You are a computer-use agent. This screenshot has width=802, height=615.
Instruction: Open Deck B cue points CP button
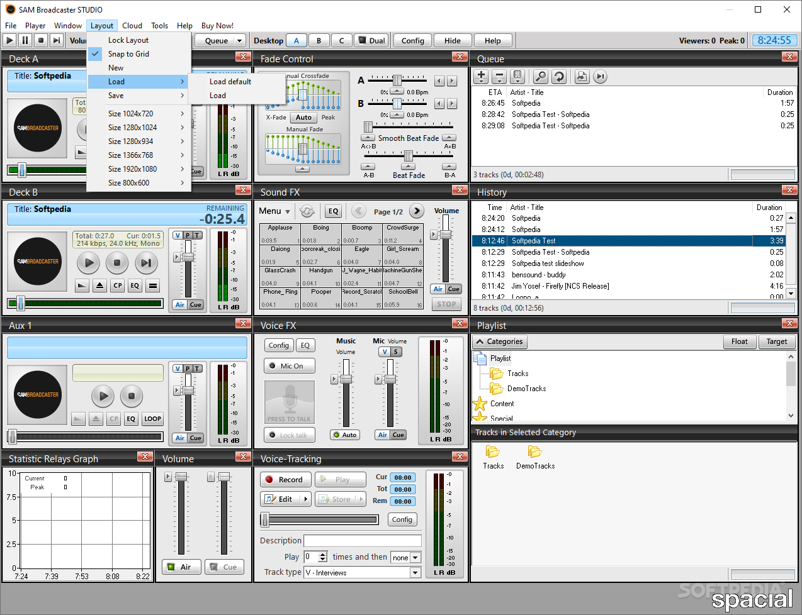pos(117,285)
